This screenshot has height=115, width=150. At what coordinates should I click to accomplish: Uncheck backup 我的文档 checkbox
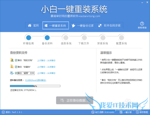[16, 60]
